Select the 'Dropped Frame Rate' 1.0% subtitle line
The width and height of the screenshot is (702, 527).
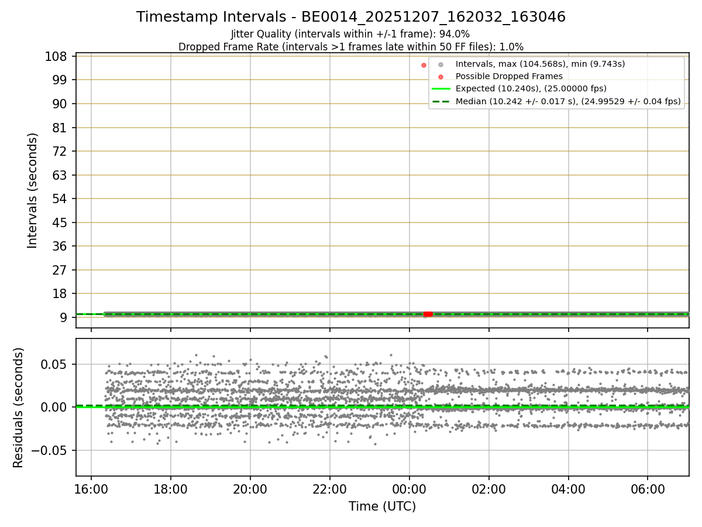coord(351,47)
